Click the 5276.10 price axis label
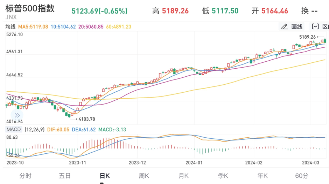 click(x=14, y=34)
